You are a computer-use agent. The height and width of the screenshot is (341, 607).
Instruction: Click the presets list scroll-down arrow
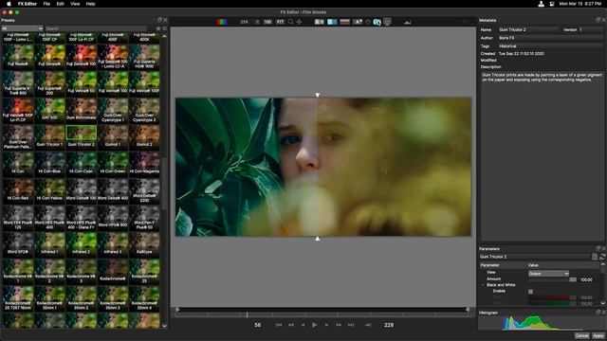(x=164, y=326)
